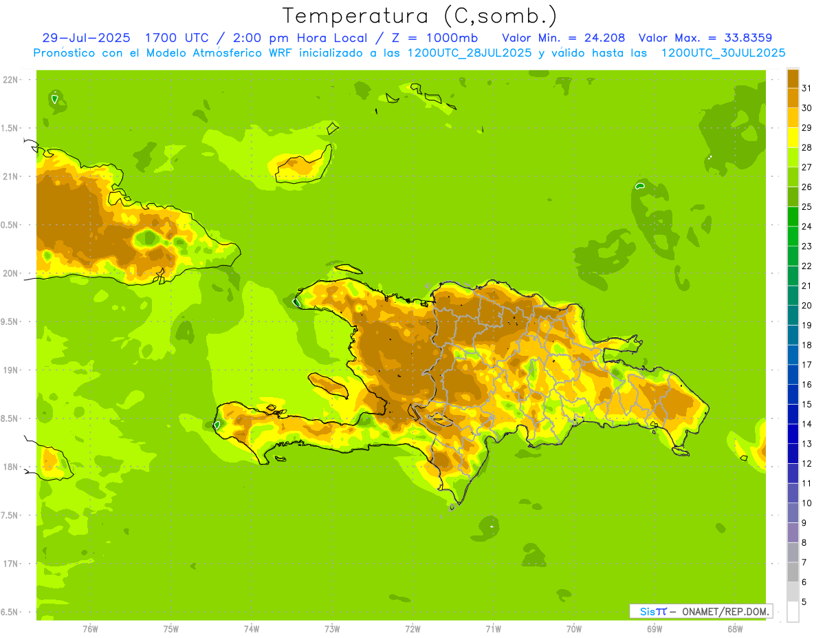Click the '73W' longitude label
Image resolution: width=825 pixels, height=638 pixels.
pos(332,629)
